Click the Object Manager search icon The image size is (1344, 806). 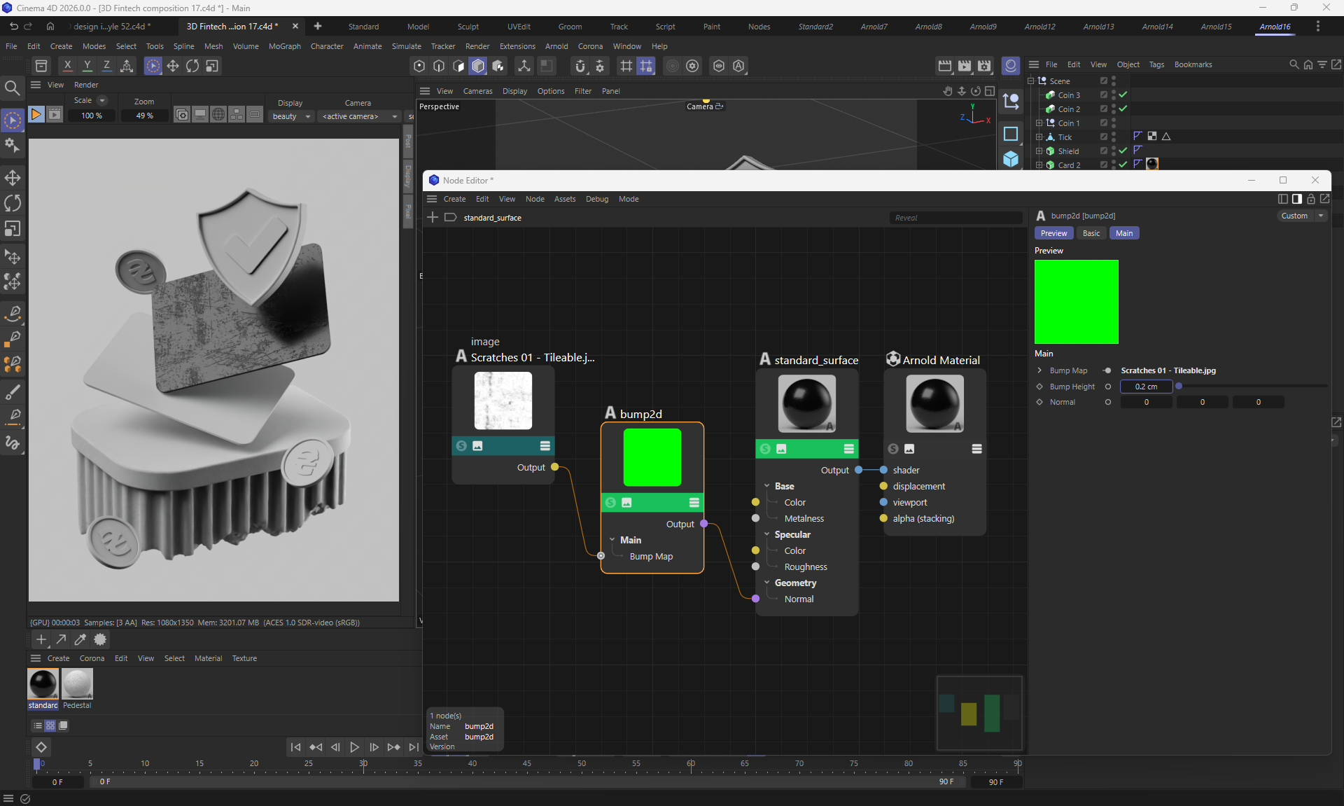pyautogui.click(x=1294, y=64)
